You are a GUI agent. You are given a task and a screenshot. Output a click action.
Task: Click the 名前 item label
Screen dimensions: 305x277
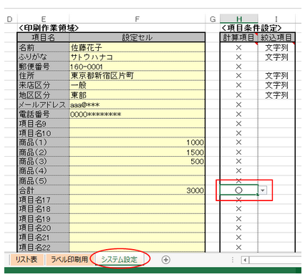(x=44, y=47)
